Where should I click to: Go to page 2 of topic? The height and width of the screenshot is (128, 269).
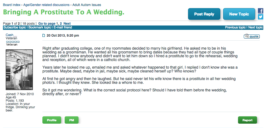[x=61, y=24]
